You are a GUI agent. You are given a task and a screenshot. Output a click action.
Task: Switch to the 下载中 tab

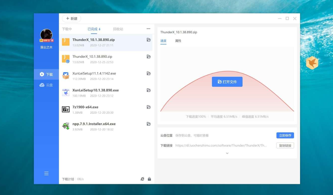point(67,29)
